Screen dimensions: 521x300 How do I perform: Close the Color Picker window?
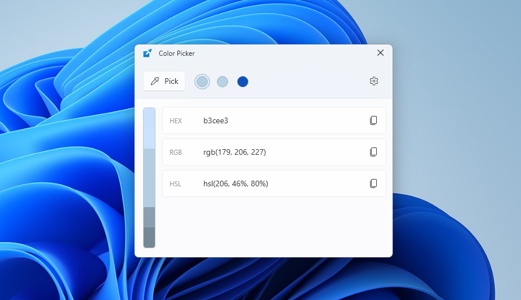(380, 53)
